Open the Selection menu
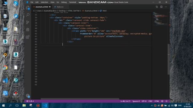193x108 pixels. pyautogui.click(x=44, y=2)
